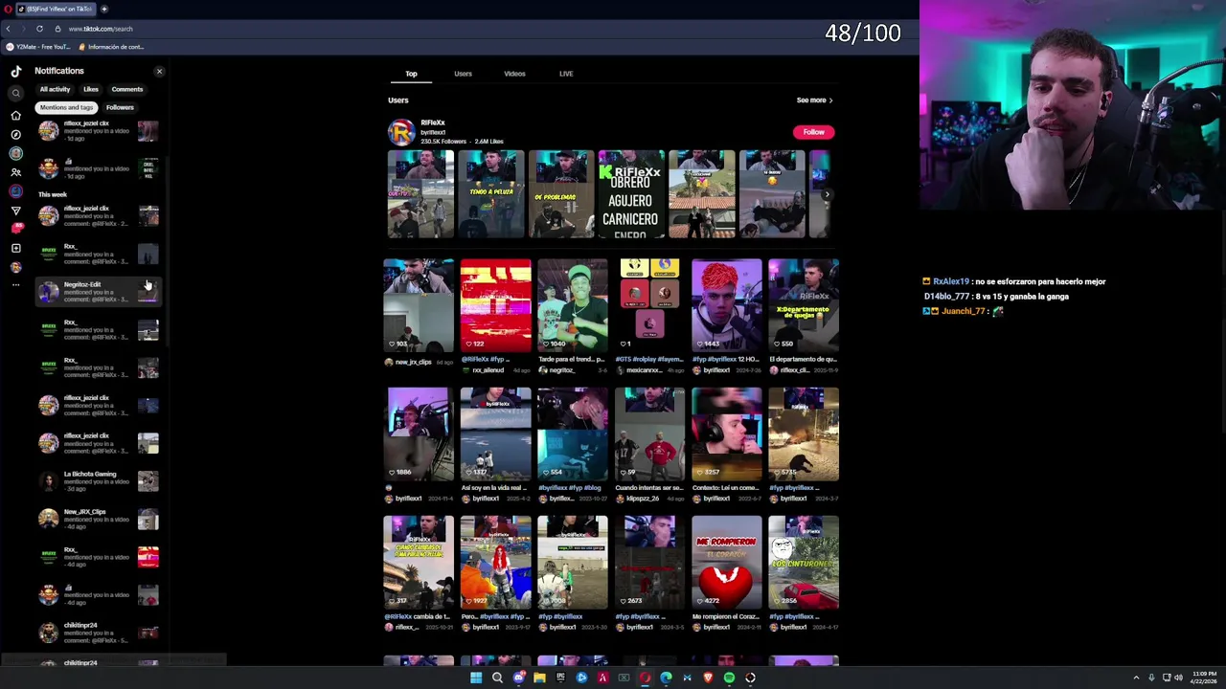Open Spotify from the taskbar

729,678
